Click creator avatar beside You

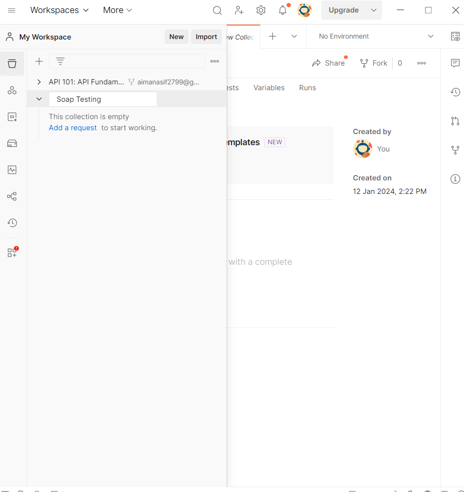pos(363,149)
